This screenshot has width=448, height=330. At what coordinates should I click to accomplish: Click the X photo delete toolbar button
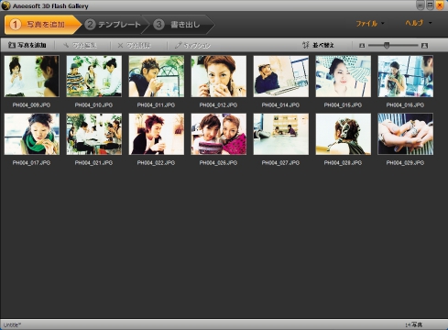click(134, 46)
